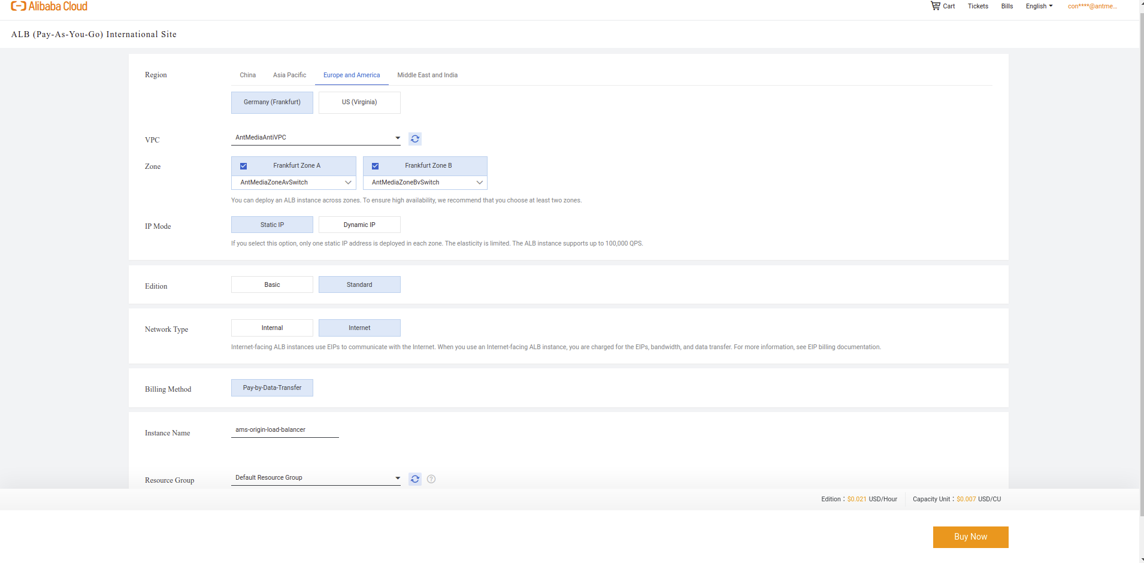Switch to Middle East and India tab
This screenshot has height=563, width=1144.
pos(427,75)
